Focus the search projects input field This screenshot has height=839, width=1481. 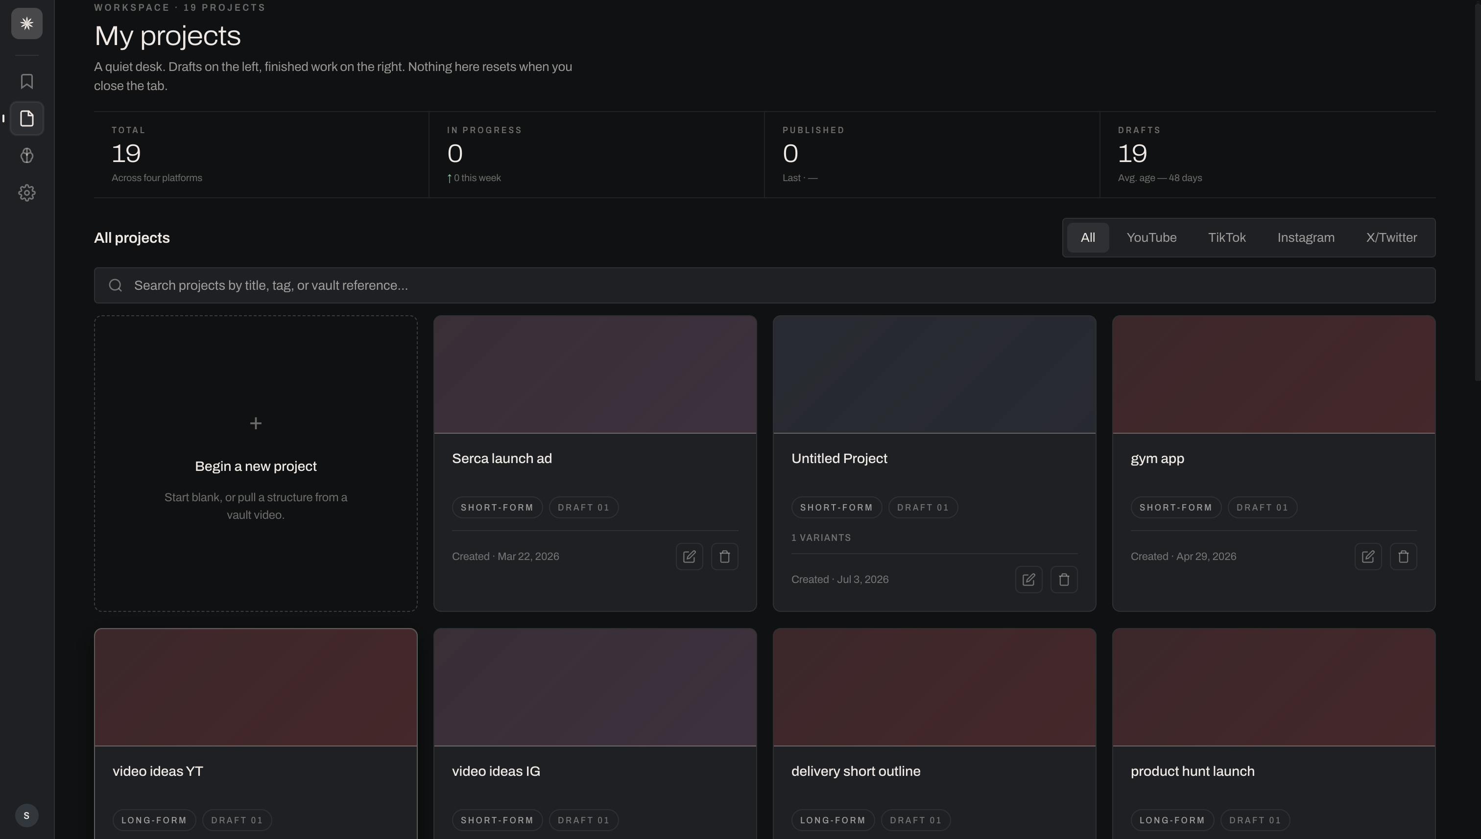[x=764, y=285]
